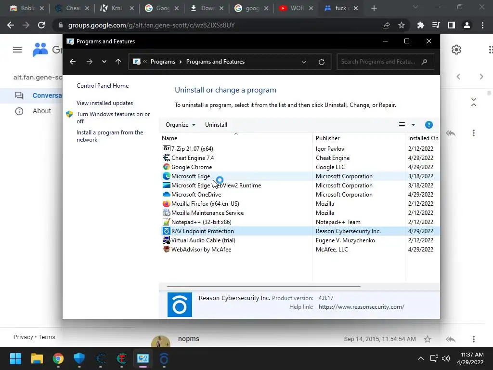
Task: Click the Privacy link in Google Groups
Action: 23,337
